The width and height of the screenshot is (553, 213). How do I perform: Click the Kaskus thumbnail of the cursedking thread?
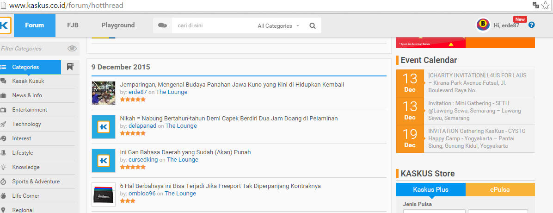(103, 161)
